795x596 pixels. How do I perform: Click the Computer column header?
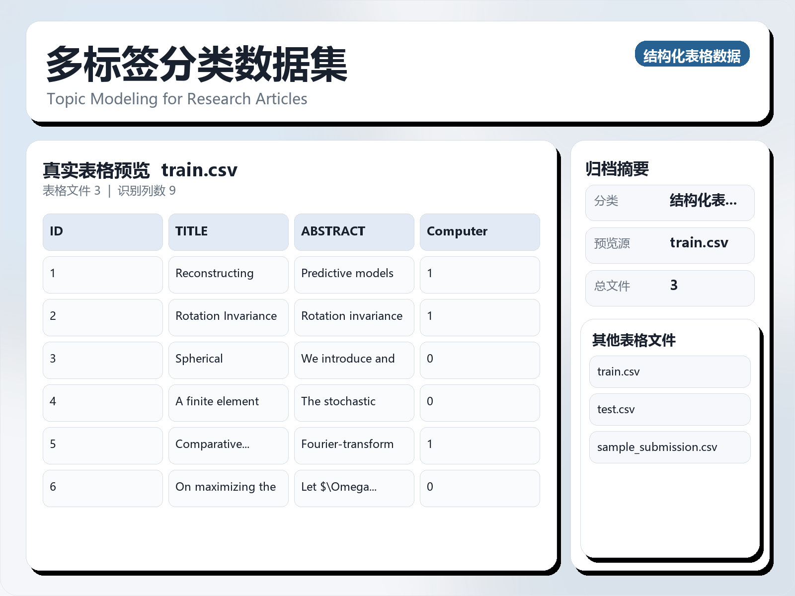point(479,231)
